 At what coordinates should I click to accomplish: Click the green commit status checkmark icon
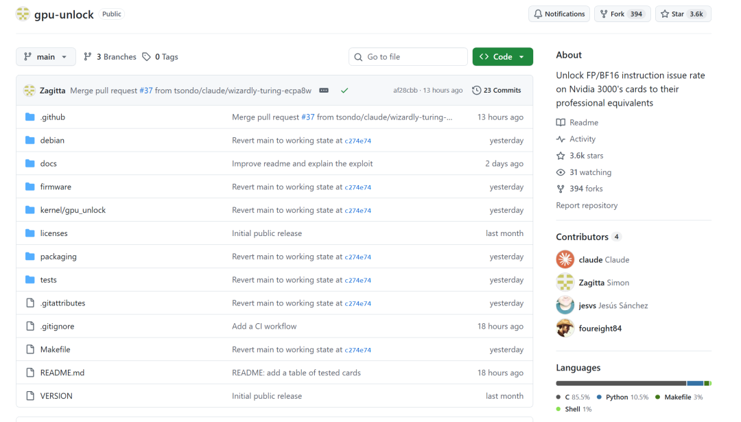(x=344, y=91)
